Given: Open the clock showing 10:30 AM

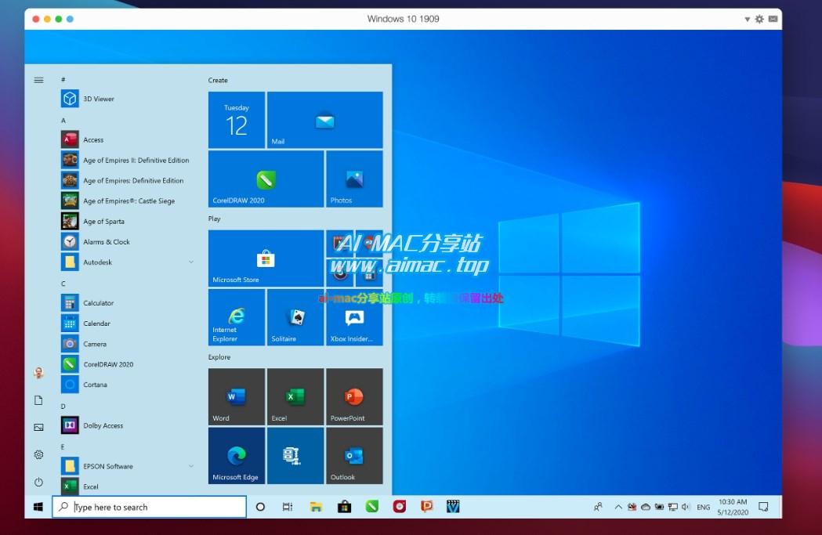Looking at the screenshot, I should coord(733,507).
